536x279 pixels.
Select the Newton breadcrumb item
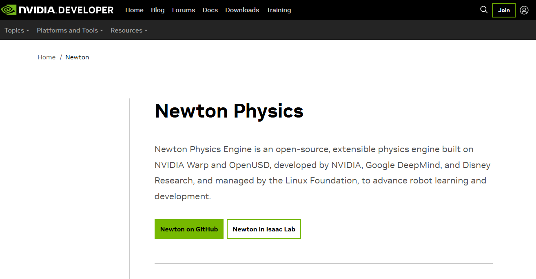pos(77,57)
